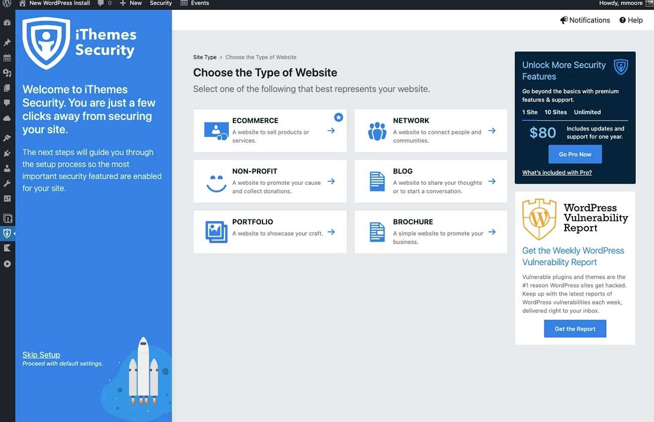Select the 1 Site pricing tab
Screen dimensions: 654x422
click(530, 112)
